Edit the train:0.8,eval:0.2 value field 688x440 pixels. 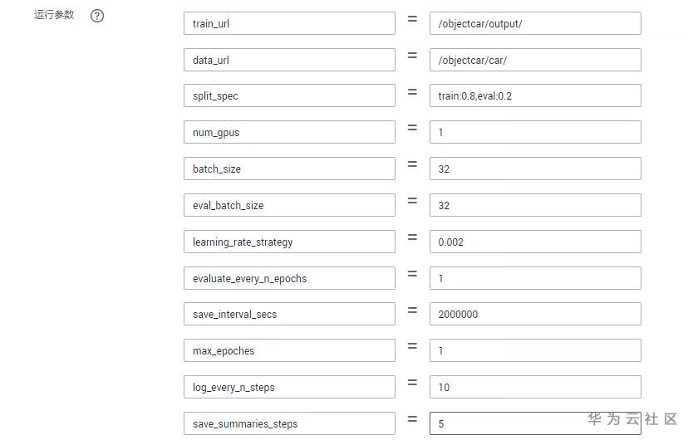click(x=535, y=96)
